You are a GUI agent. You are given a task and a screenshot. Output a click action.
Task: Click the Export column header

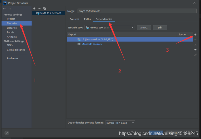72,35
